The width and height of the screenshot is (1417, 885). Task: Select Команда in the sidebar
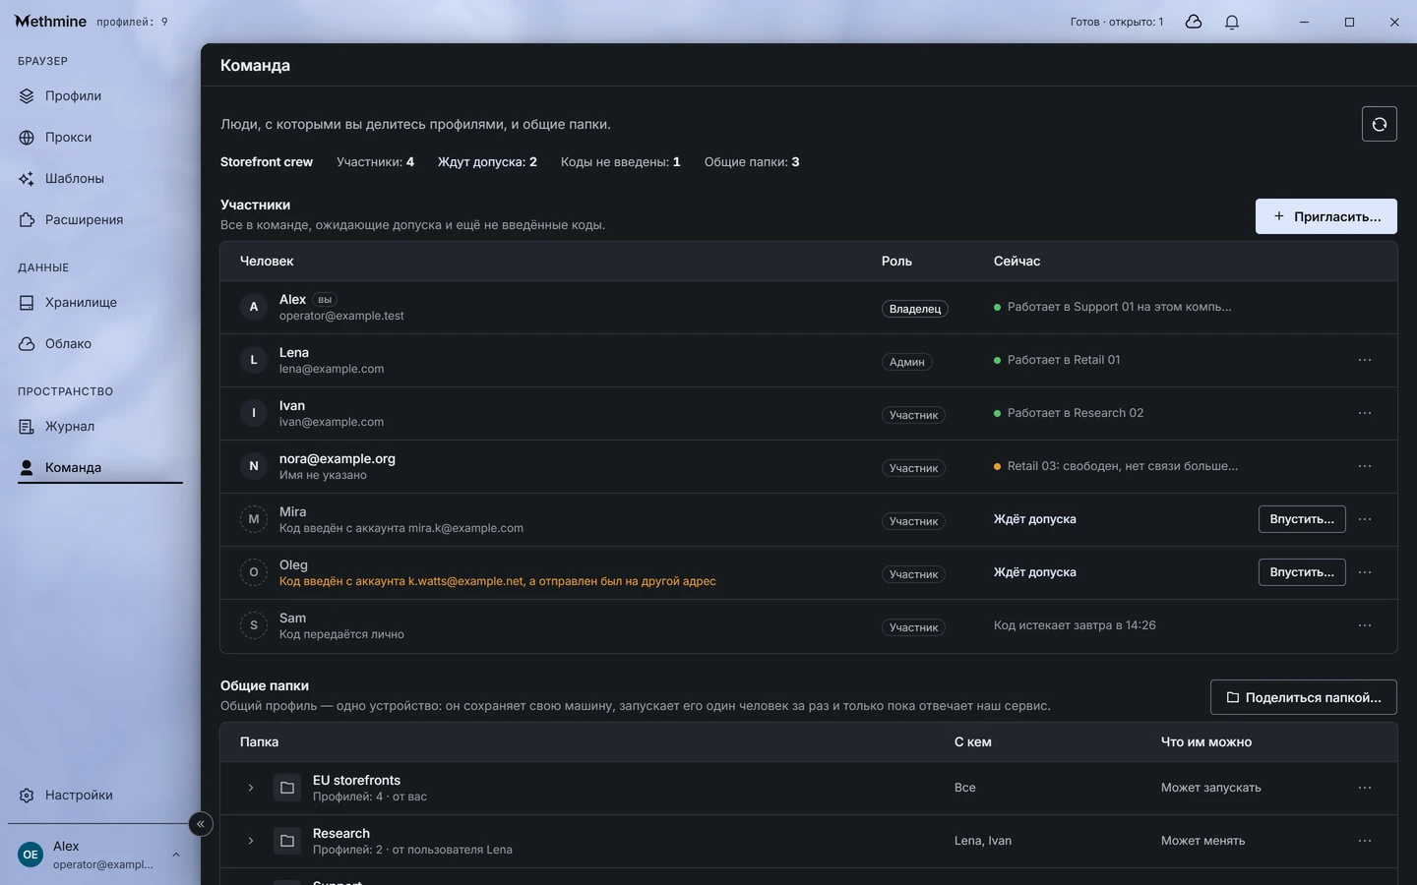coord(100,468)
